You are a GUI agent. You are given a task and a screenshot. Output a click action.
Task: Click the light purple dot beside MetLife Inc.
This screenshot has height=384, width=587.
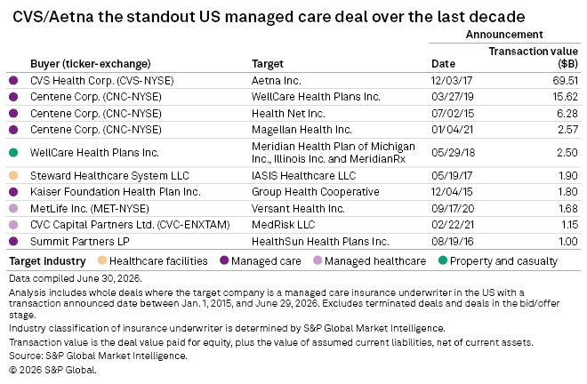coord(13,209)
